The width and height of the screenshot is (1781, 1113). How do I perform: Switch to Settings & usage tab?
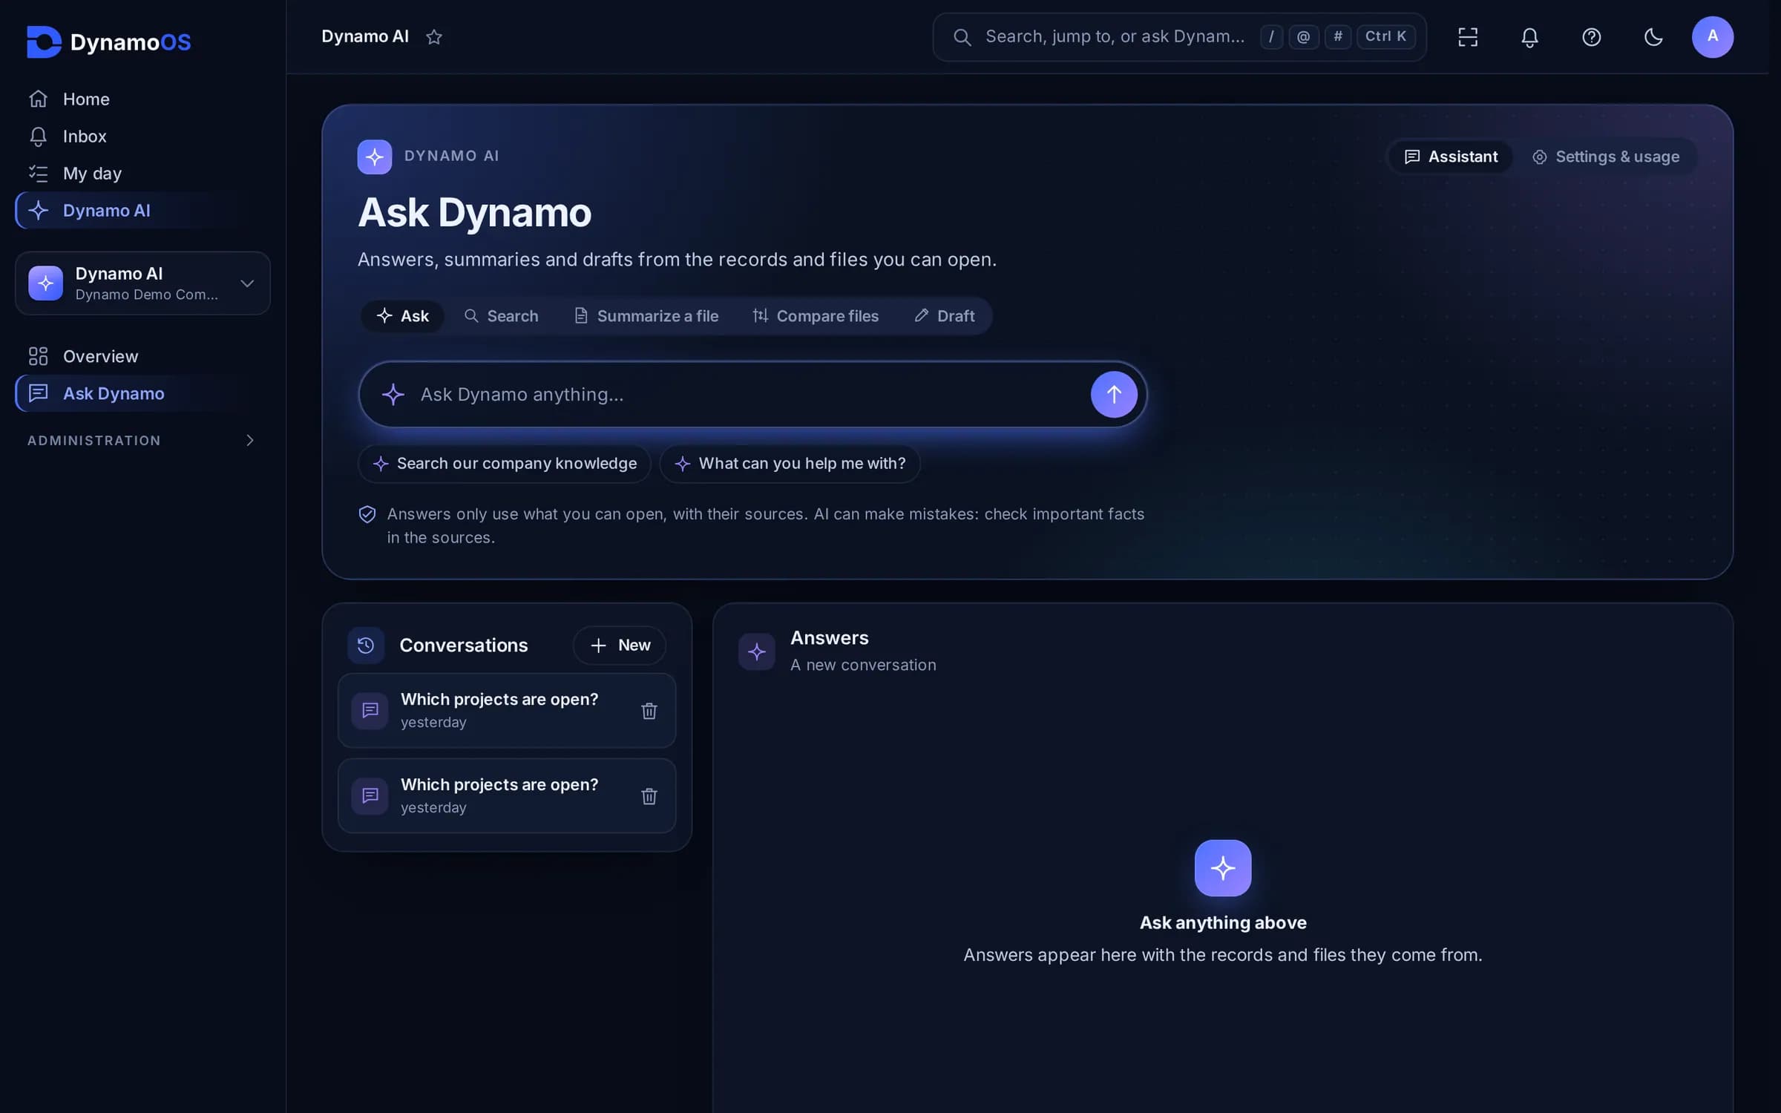point(1606,157)
